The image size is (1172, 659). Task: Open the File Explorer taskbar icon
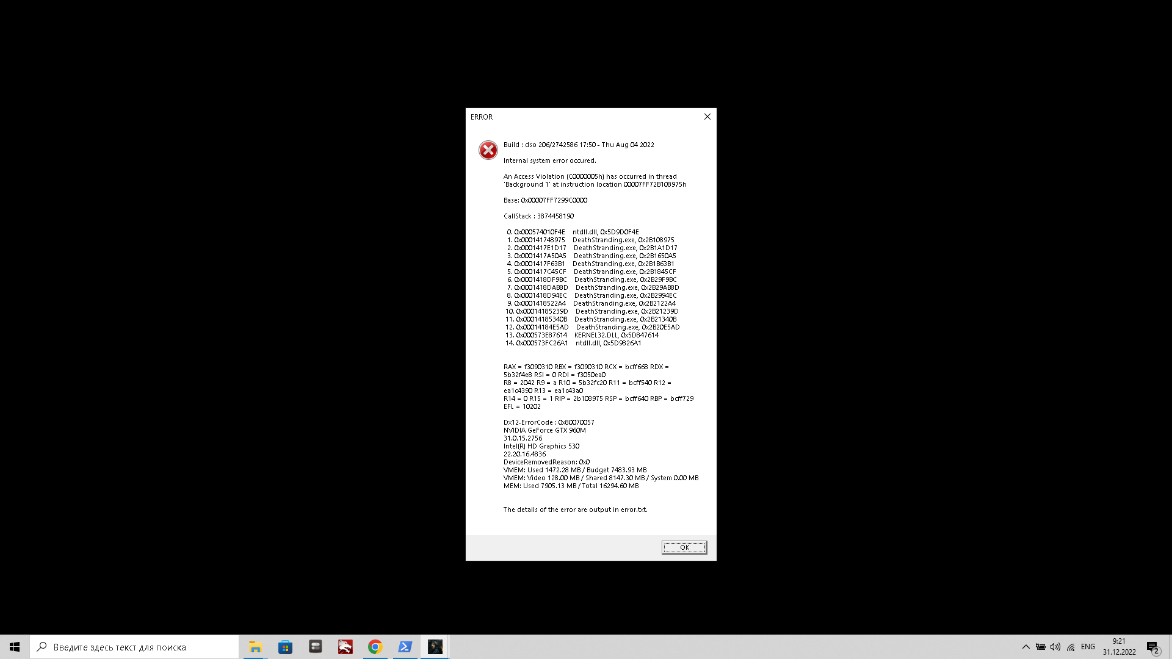pos(255,647)
